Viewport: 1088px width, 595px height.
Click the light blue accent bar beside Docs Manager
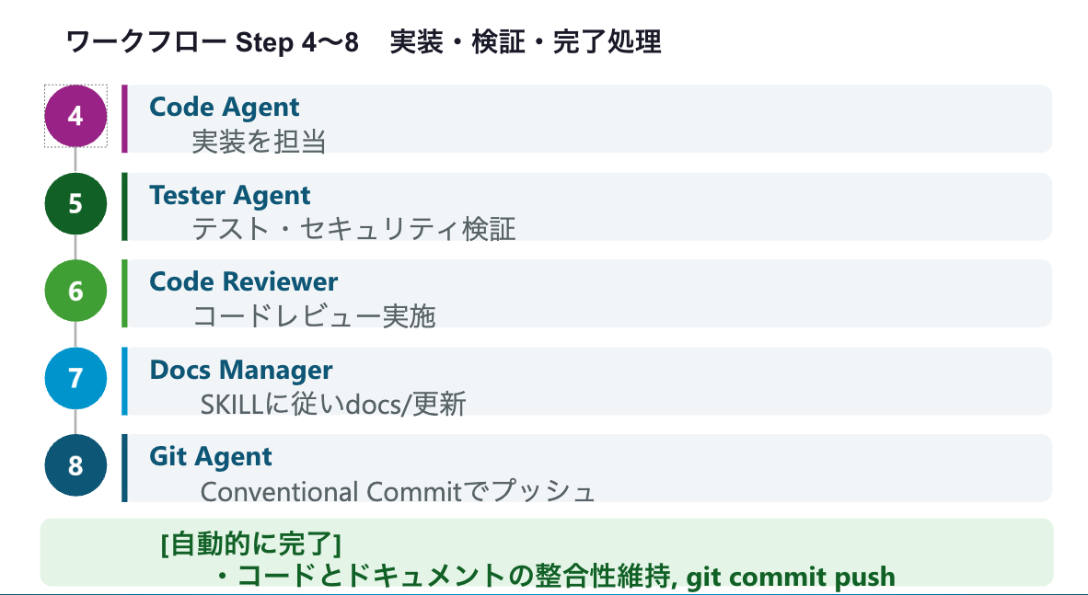point(124,381)
